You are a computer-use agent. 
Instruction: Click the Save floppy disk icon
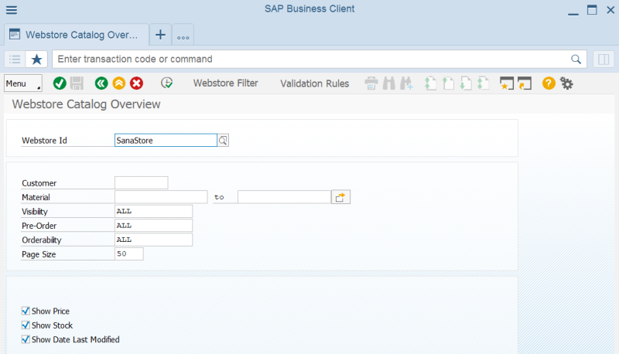[77, 83]
